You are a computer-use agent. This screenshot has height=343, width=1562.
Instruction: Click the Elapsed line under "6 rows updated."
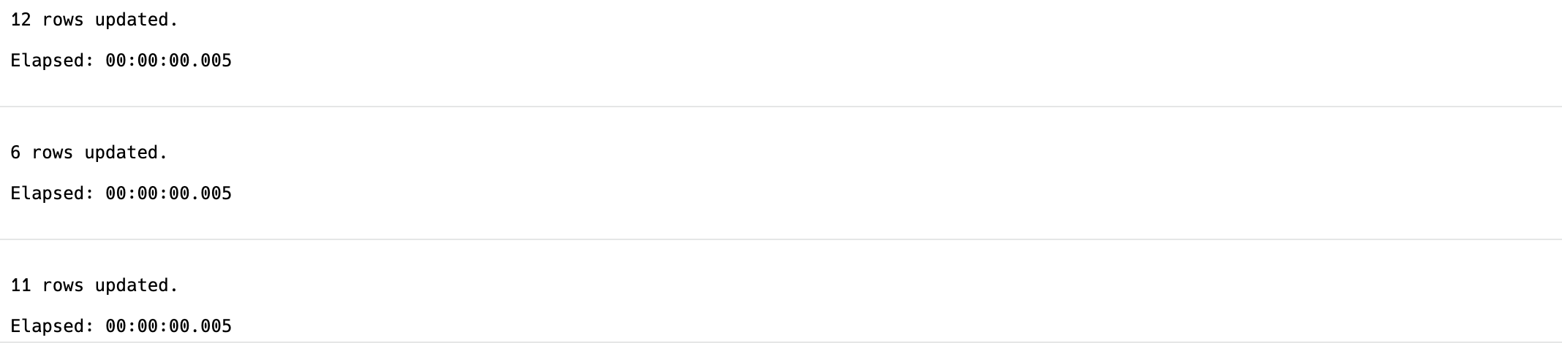tap(121, 193)
